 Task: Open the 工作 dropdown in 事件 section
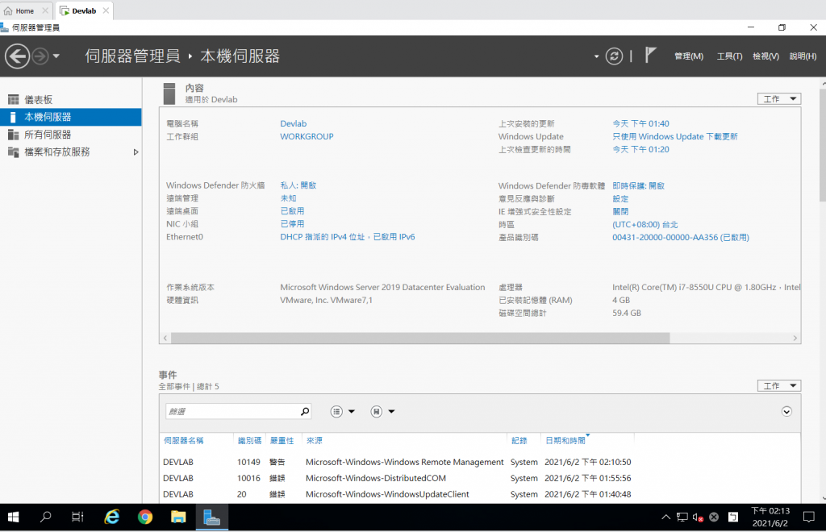[779, 386]
